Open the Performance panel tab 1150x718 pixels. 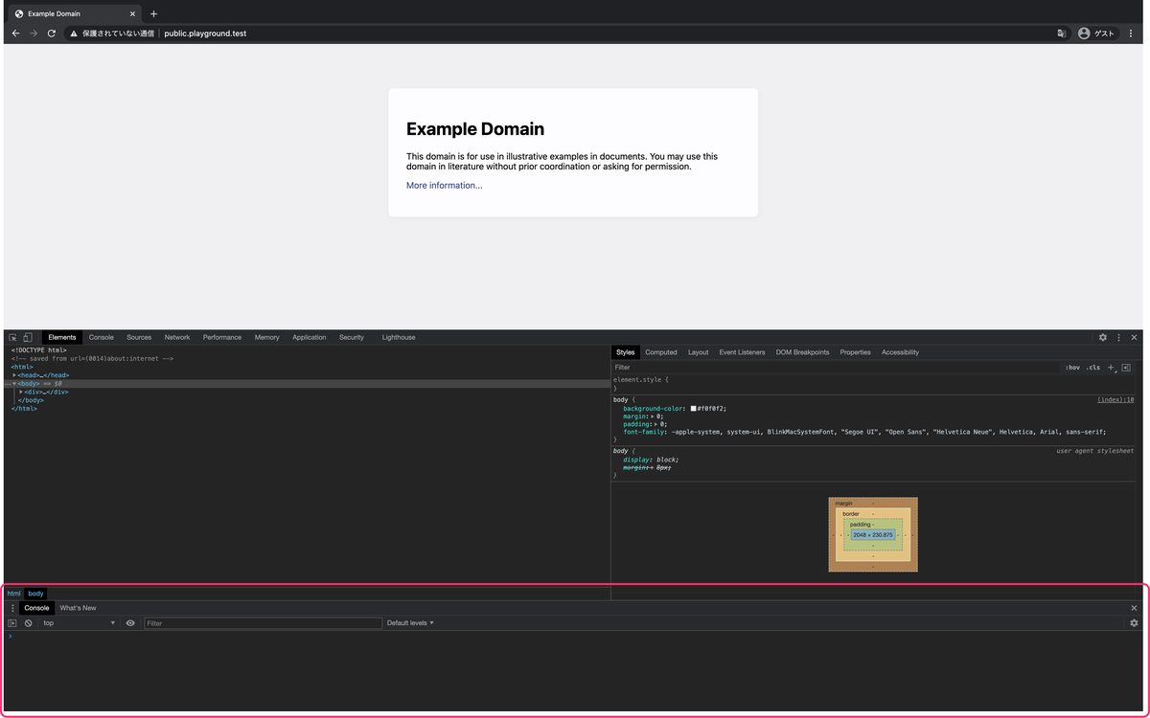(222, 338)
